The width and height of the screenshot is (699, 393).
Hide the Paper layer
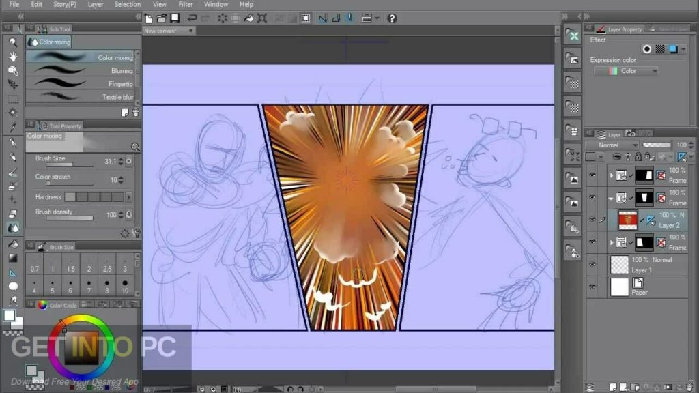593,287
